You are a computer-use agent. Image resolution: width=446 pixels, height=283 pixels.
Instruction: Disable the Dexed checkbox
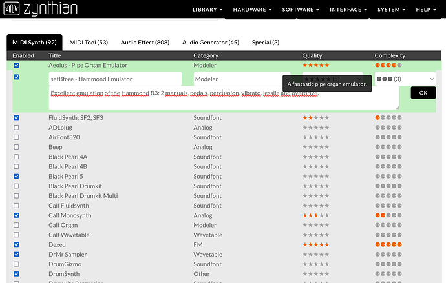[x=17, y=245]
